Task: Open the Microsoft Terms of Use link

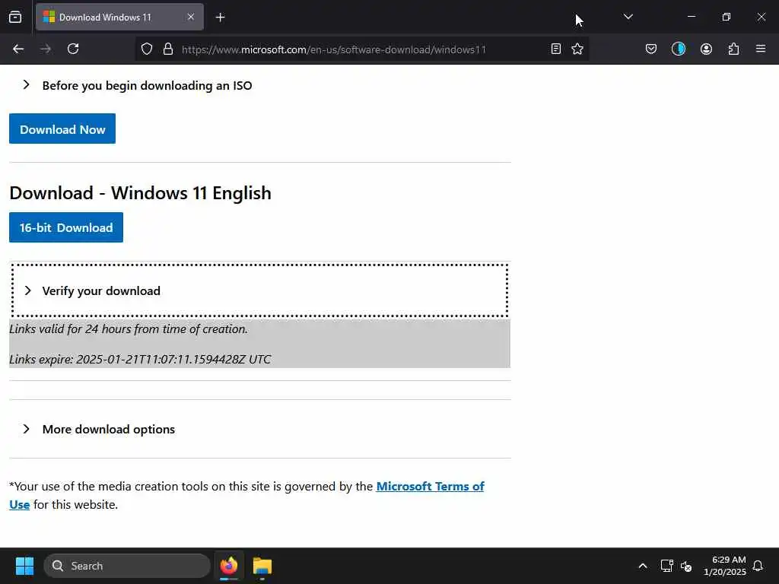Action: [x=431, y=486]
